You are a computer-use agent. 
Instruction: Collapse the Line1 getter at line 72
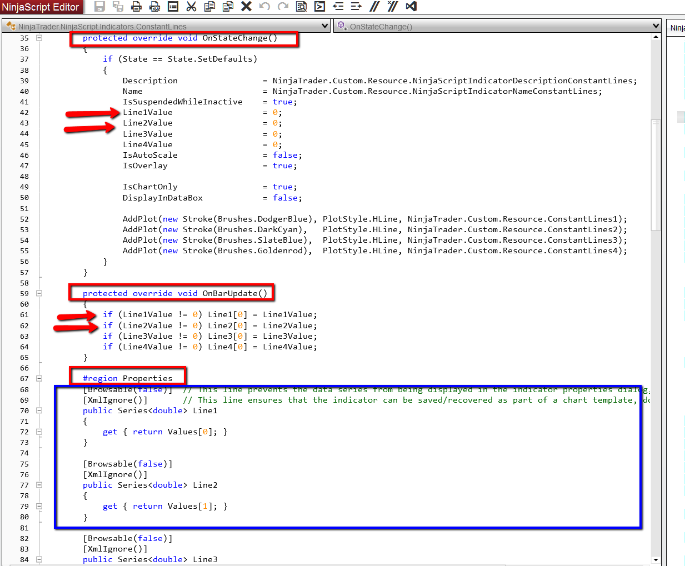tap(39, 432)
